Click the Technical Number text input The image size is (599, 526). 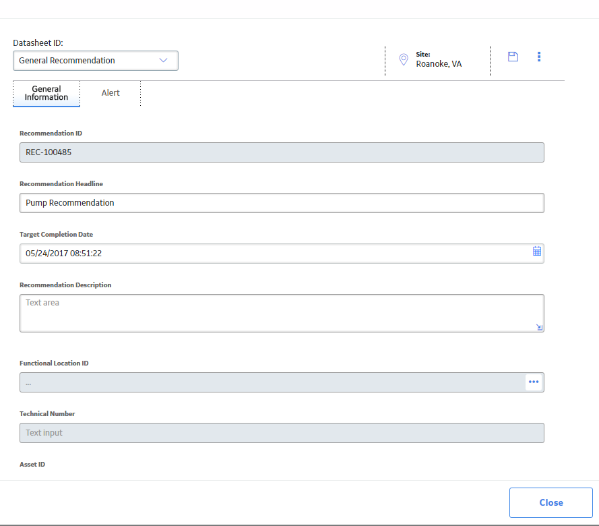coord(282,433)
